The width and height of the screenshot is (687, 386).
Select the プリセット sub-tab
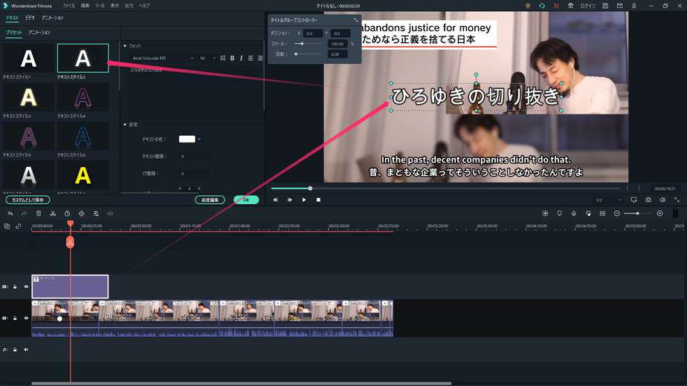13,33
